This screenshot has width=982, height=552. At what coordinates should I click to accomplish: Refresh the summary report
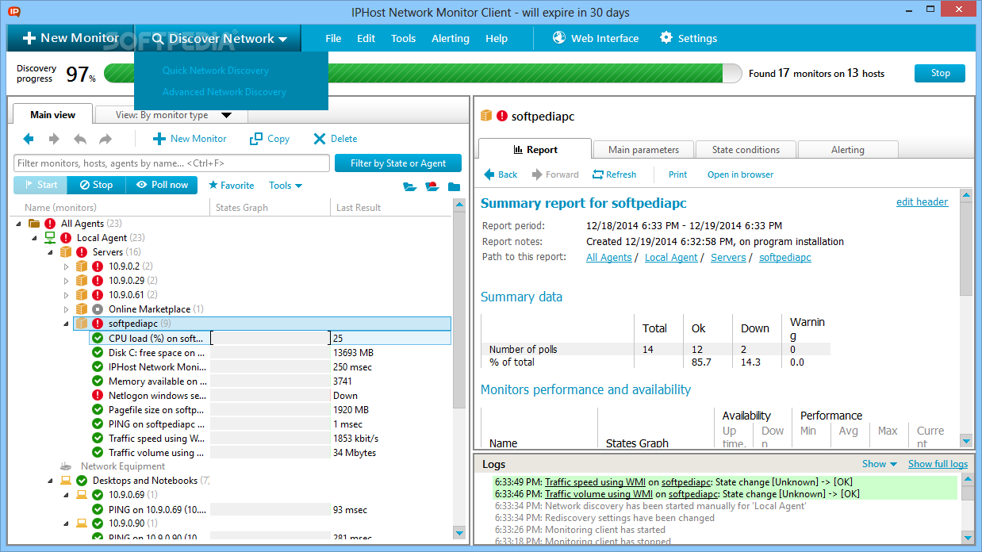[x=614, y=174]
